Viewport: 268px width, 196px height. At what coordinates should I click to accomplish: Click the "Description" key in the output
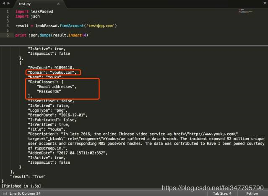click(42, 134)
